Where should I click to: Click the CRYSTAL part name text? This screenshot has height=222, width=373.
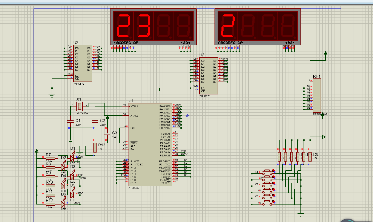tap(82, 113)
